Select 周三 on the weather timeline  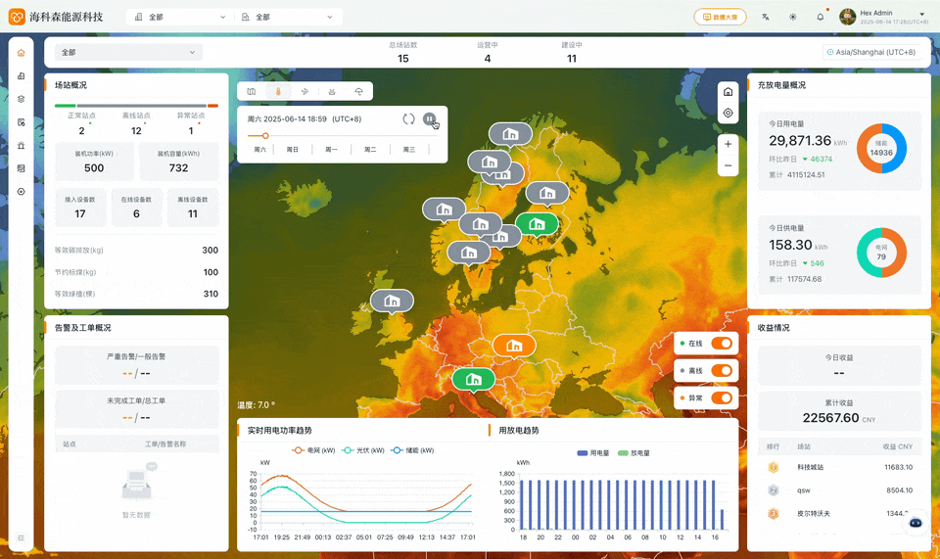[408, 150]
